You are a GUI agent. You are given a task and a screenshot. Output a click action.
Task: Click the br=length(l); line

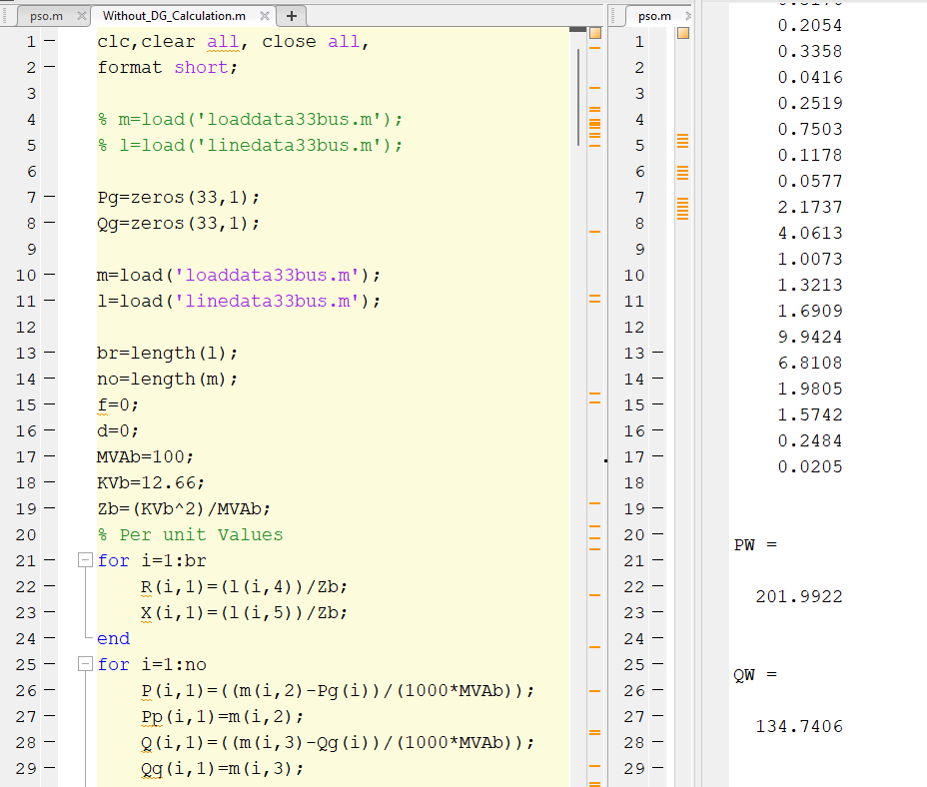[167, 353]
